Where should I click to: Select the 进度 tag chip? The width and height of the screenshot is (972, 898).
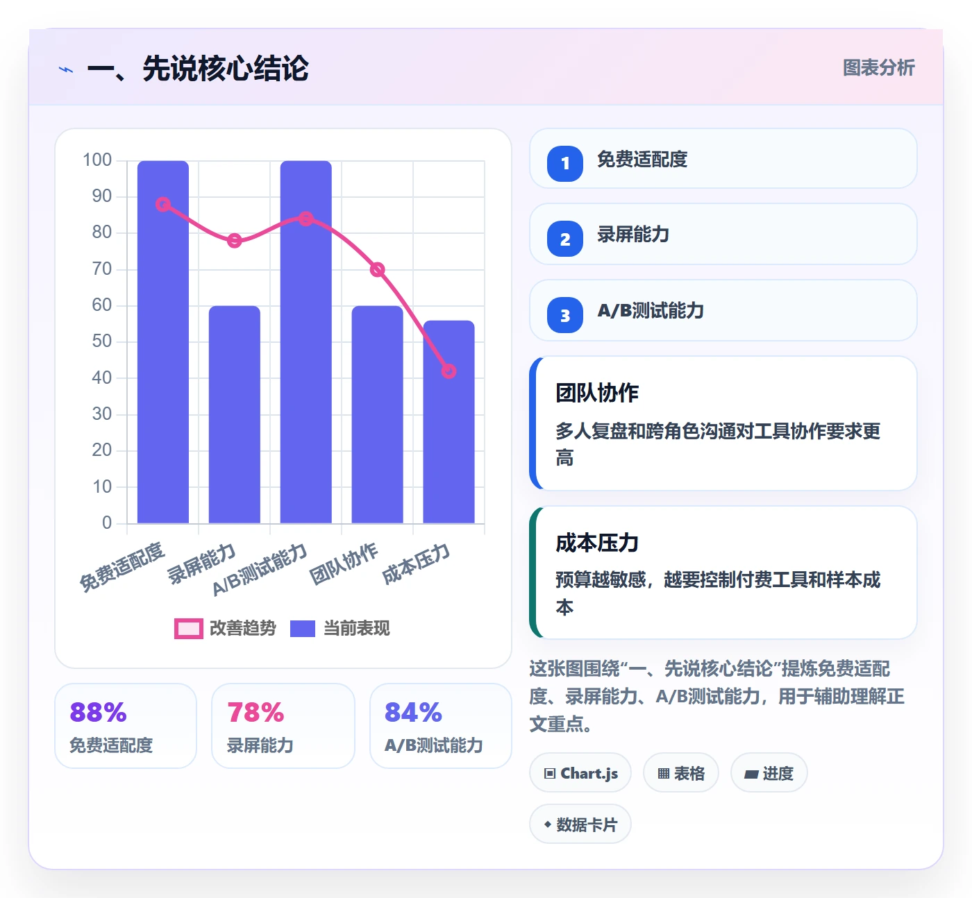pos(769,772)
